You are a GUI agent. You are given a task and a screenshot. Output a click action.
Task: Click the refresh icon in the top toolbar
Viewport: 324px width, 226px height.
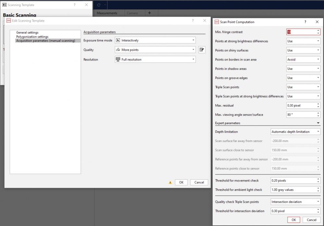99,5
